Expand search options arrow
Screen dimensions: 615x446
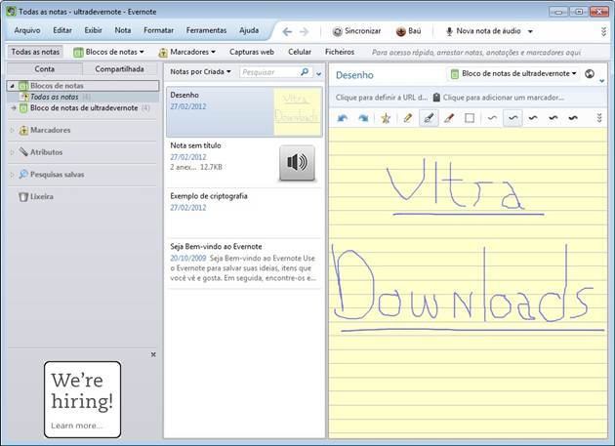point(319,73)
